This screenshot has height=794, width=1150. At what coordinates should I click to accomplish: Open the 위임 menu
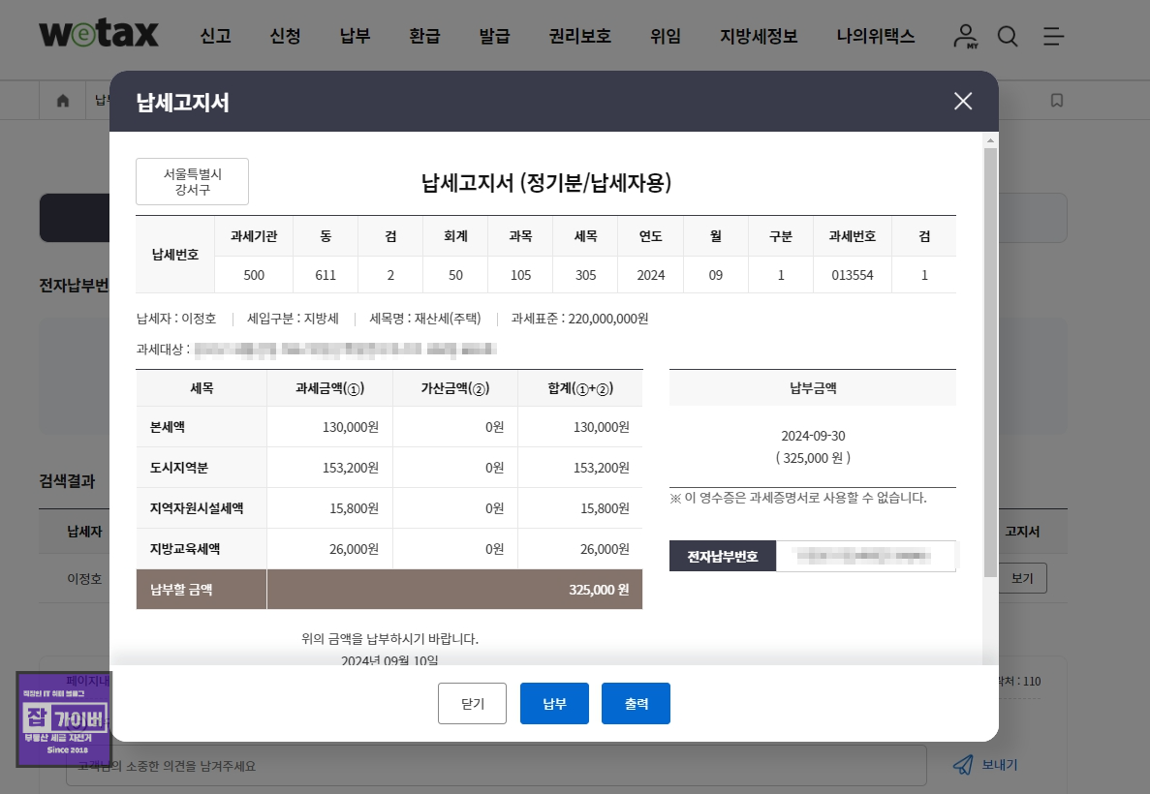[x=666, y=36]
